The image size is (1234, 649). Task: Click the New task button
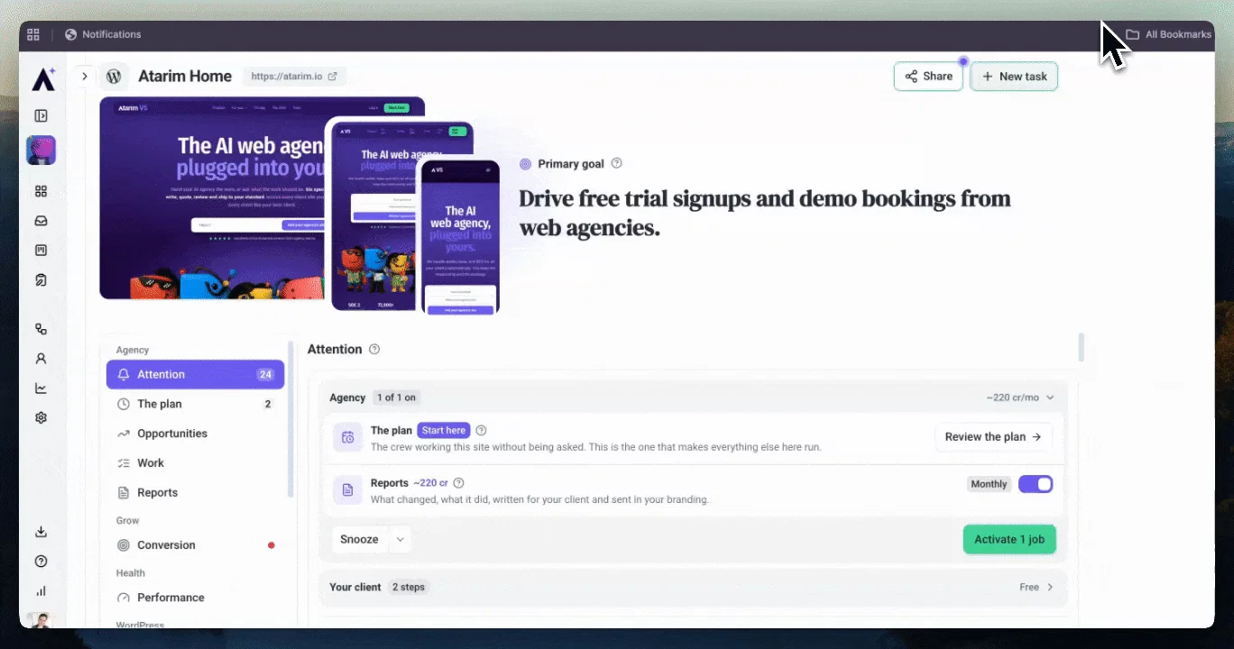(x=1014, y=77)
